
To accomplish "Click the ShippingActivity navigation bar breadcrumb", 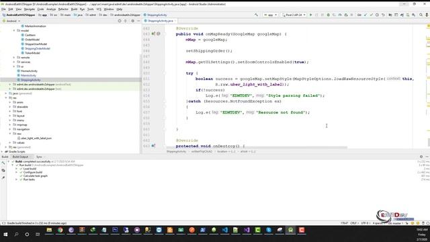I will click(155, 15).
